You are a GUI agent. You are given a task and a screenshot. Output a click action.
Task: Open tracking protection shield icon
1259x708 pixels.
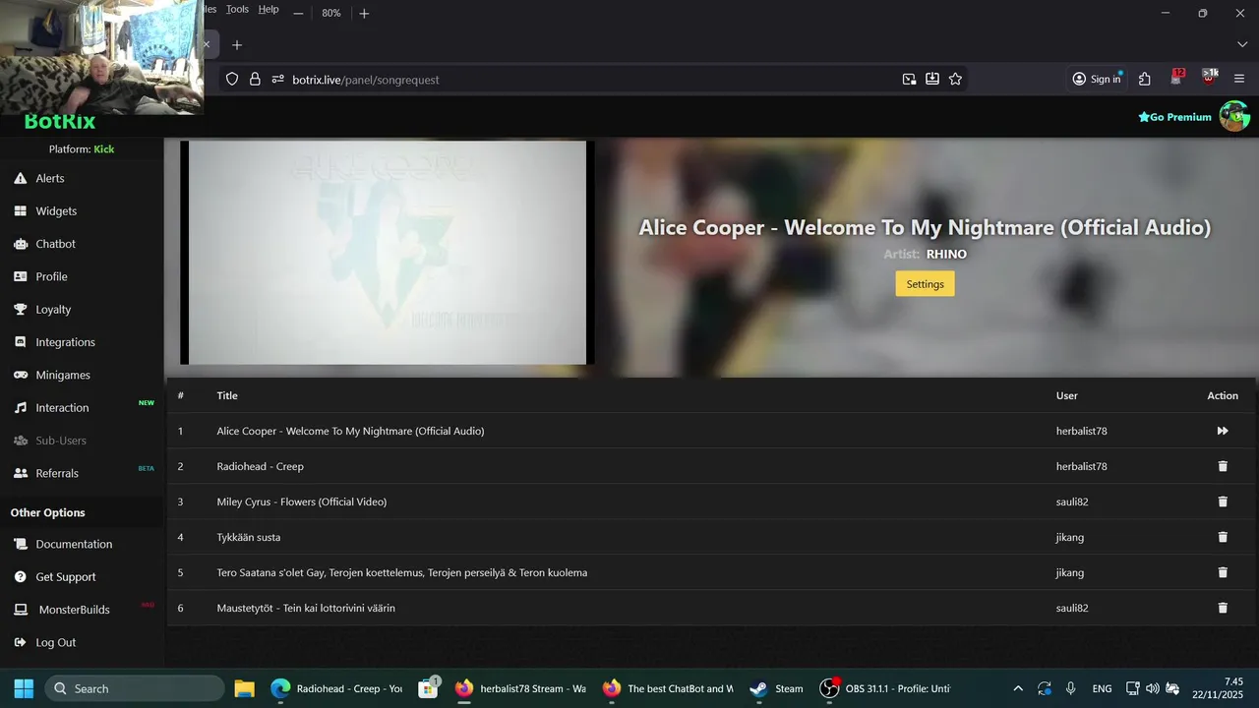(232, 80)
